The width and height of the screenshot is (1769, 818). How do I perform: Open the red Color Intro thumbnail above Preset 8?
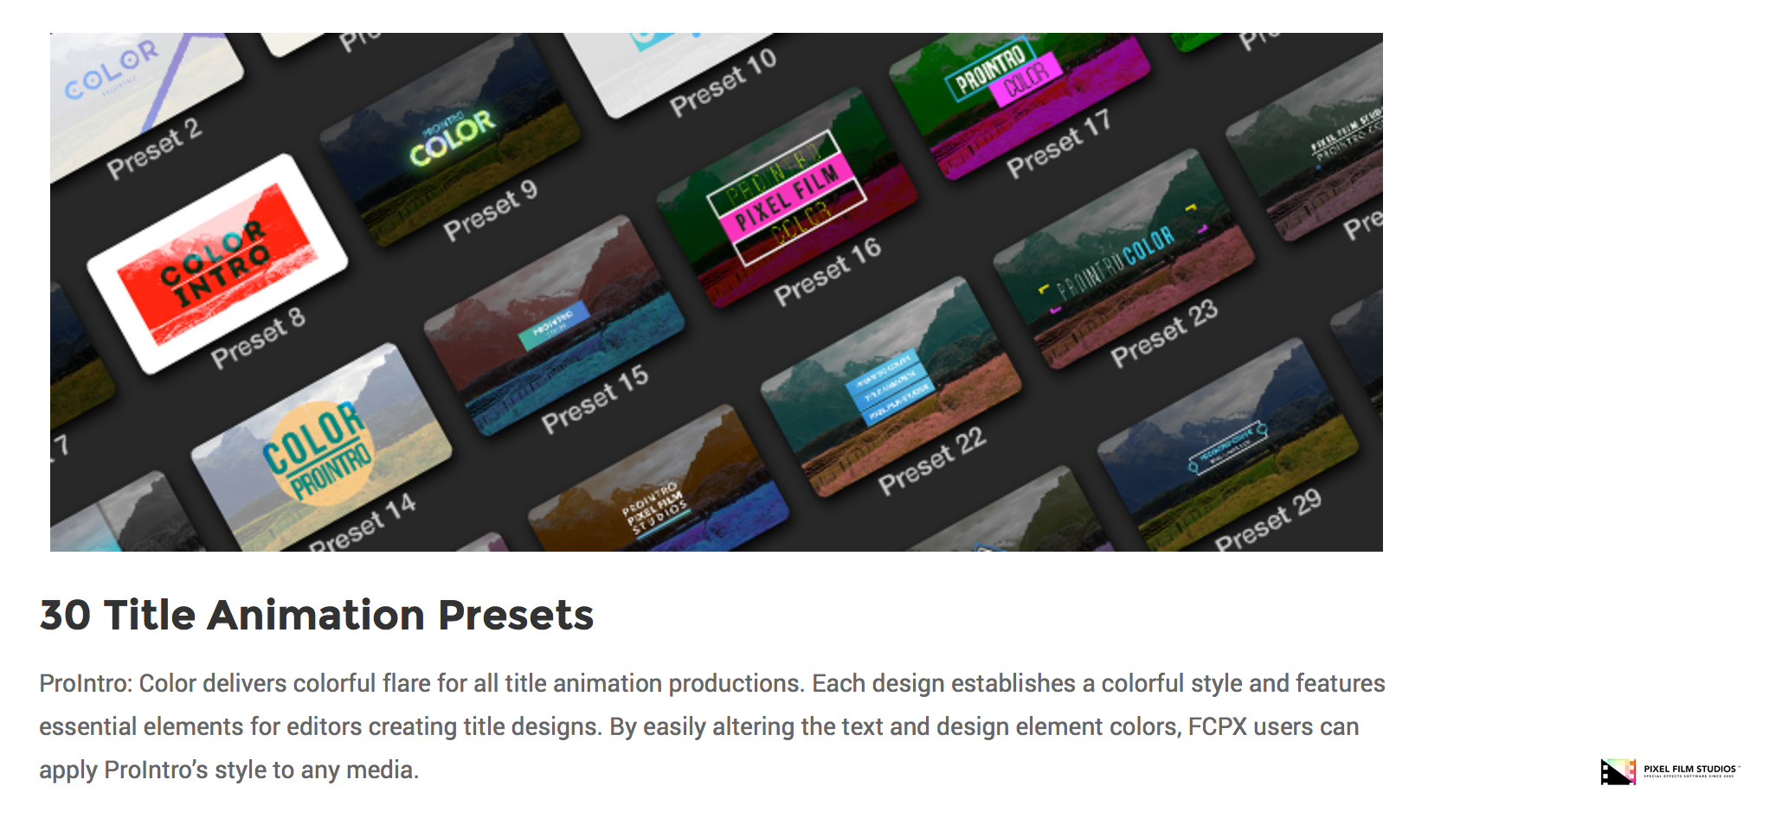[x=217, y=263]
